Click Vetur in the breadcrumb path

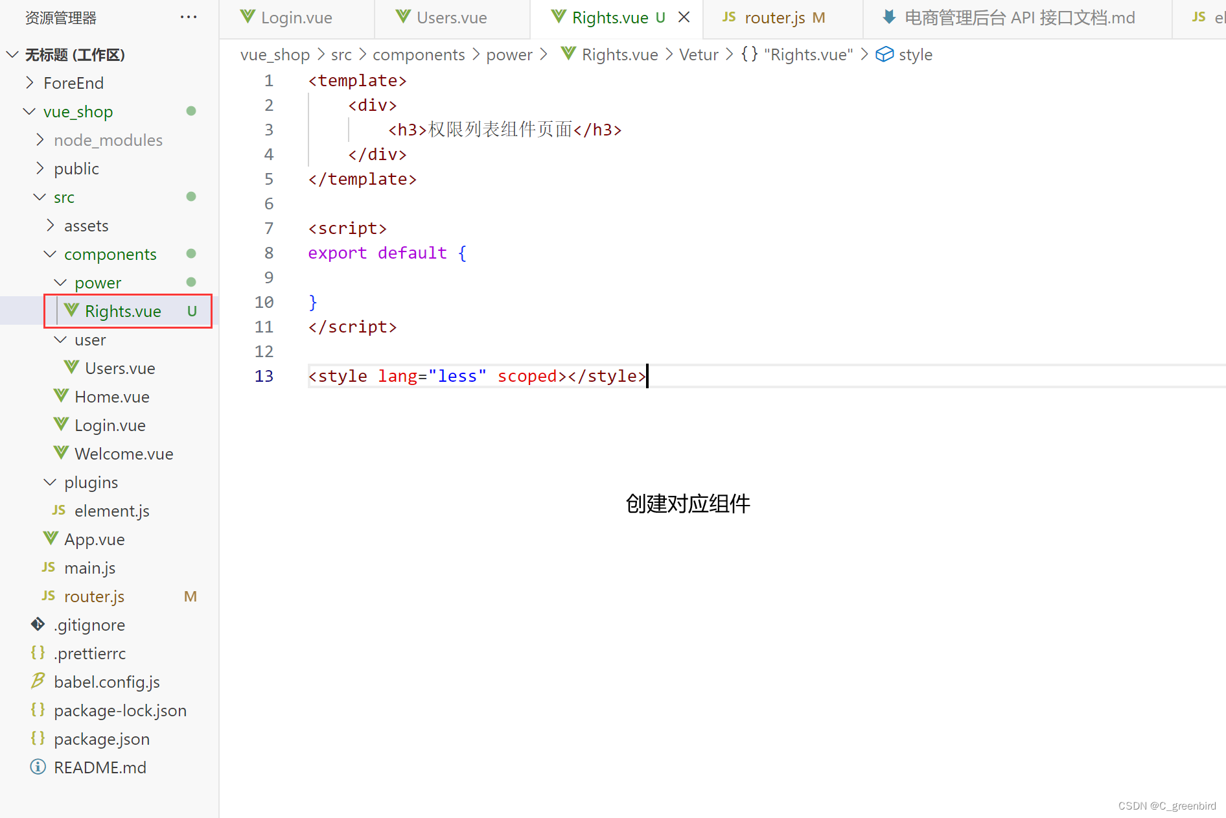[x=699, y=55]
